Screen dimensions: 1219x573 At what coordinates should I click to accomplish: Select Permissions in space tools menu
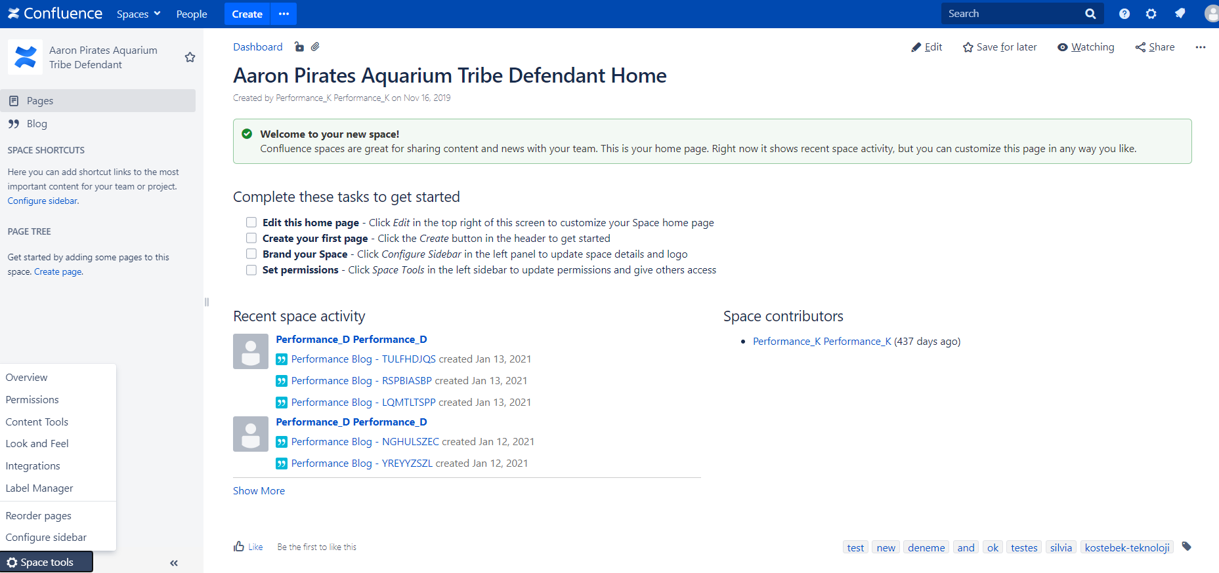point(58,400)
